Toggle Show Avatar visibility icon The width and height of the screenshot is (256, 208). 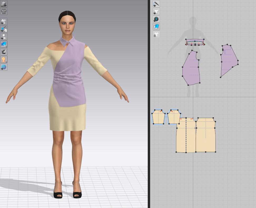[x=4, y=37]
